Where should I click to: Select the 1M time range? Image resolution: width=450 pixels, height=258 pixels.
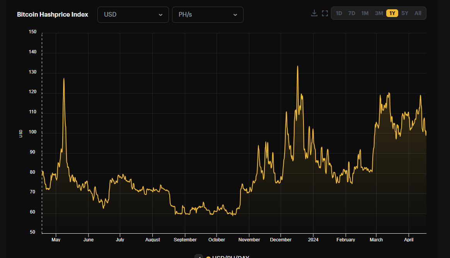(x=365, y=13)
